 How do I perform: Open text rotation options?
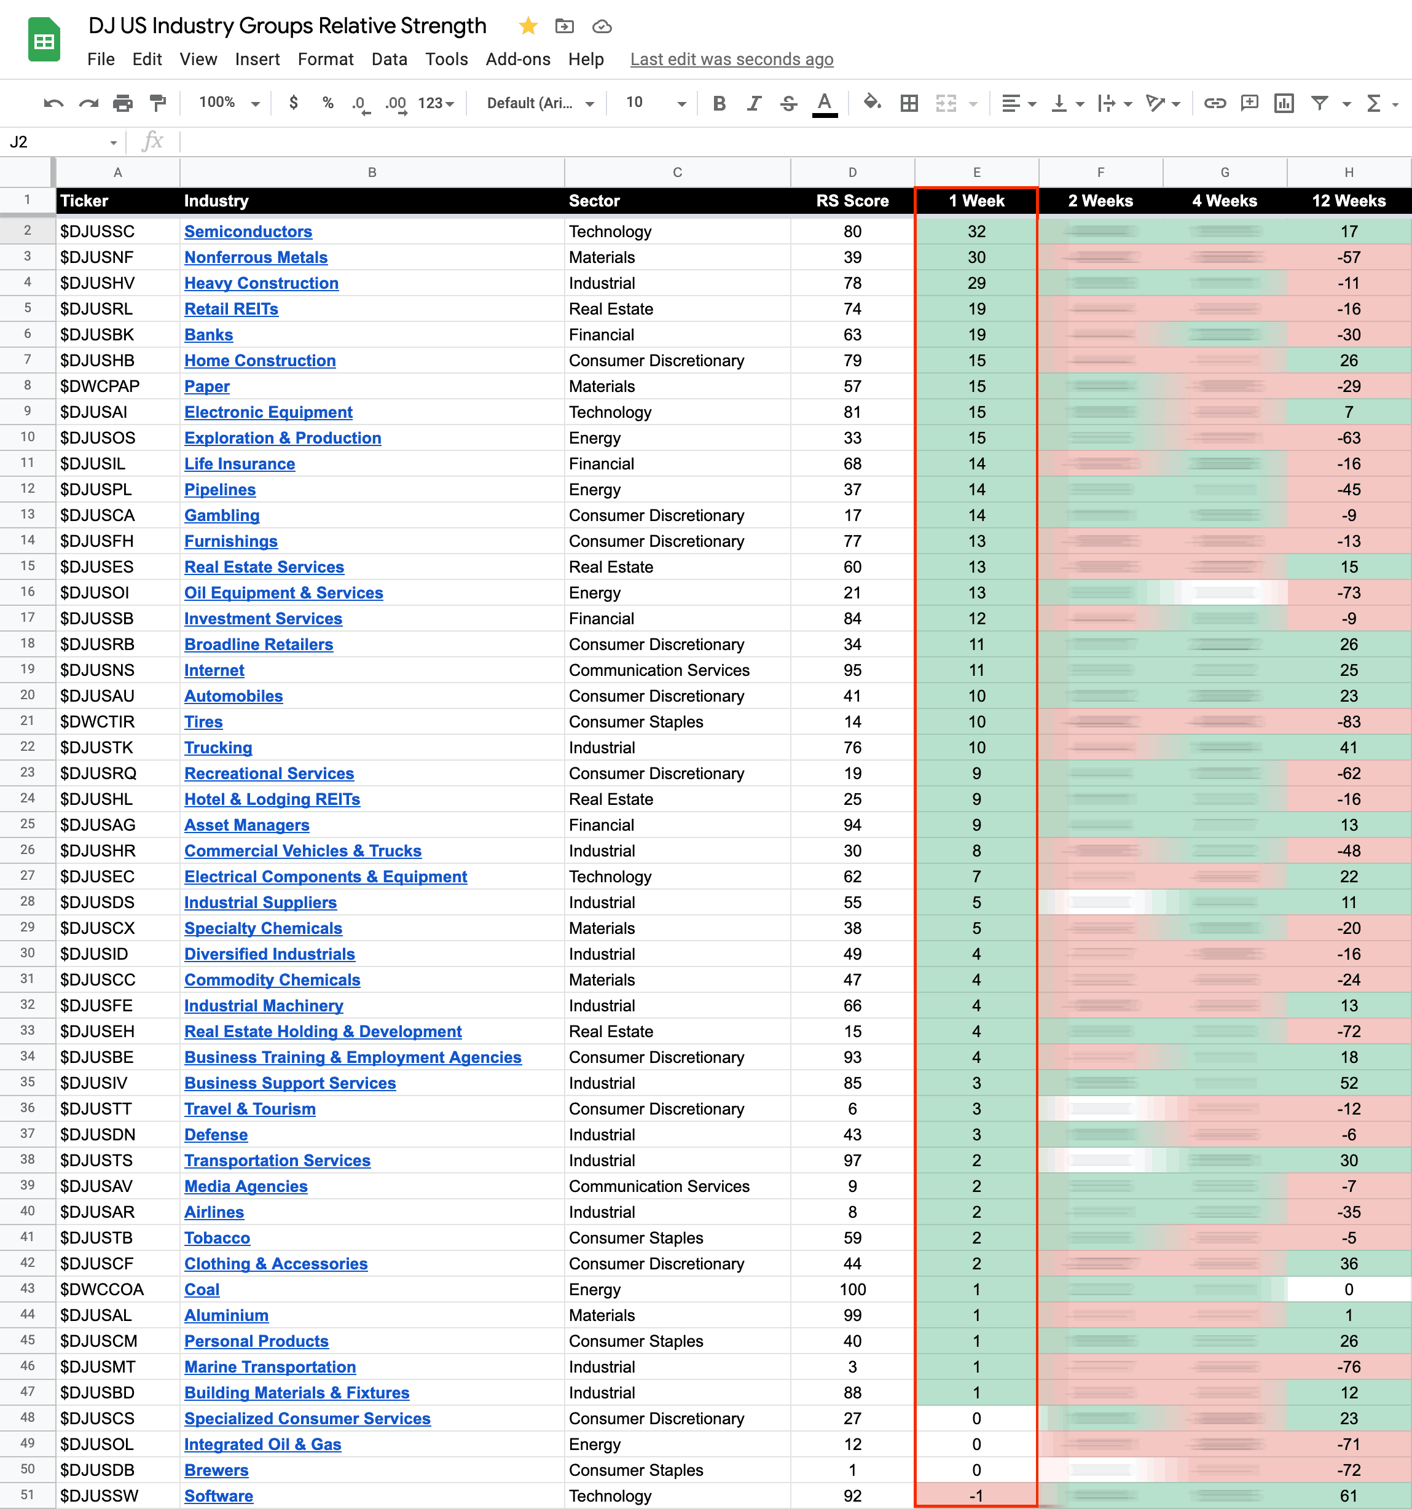(1163, 103)
